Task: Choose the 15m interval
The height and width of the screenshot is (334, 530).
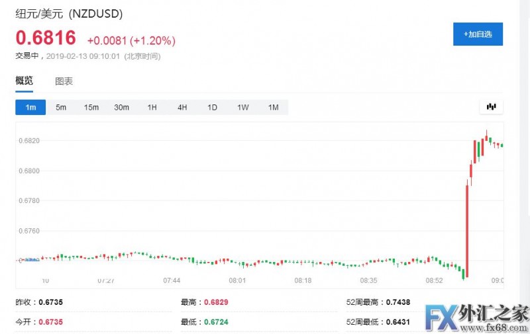Action: [91, 107]
